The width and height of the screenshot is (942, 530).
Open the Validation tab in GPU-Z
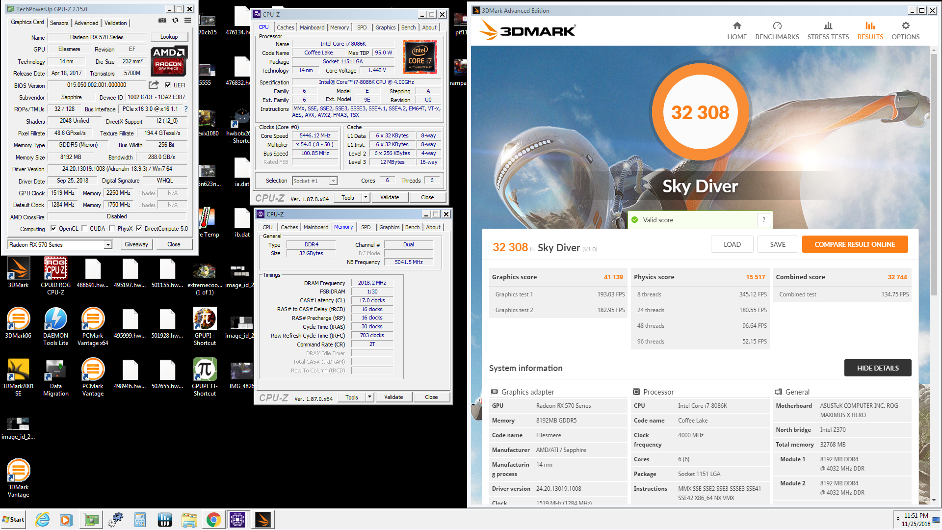point(115,23)
